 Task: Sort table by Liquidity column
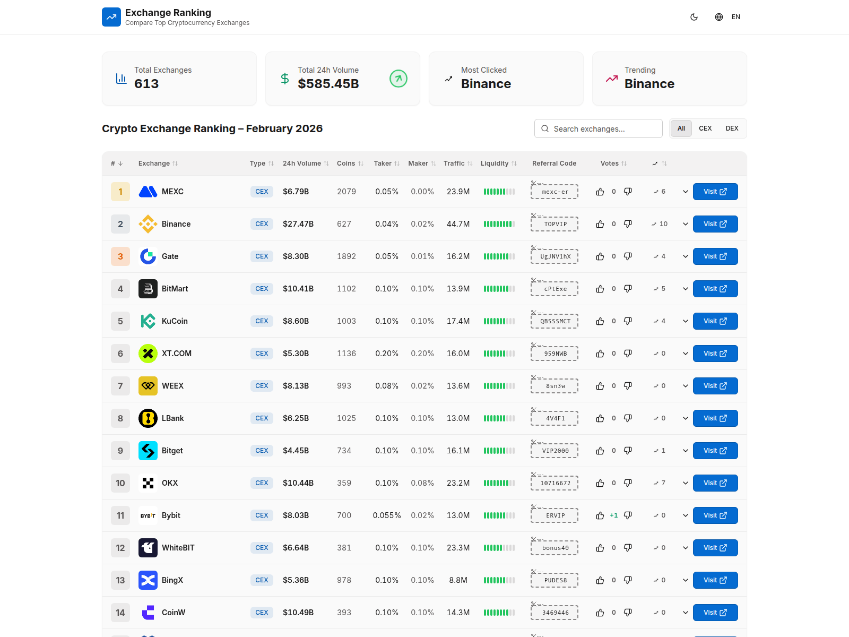[x=499, y=163]
